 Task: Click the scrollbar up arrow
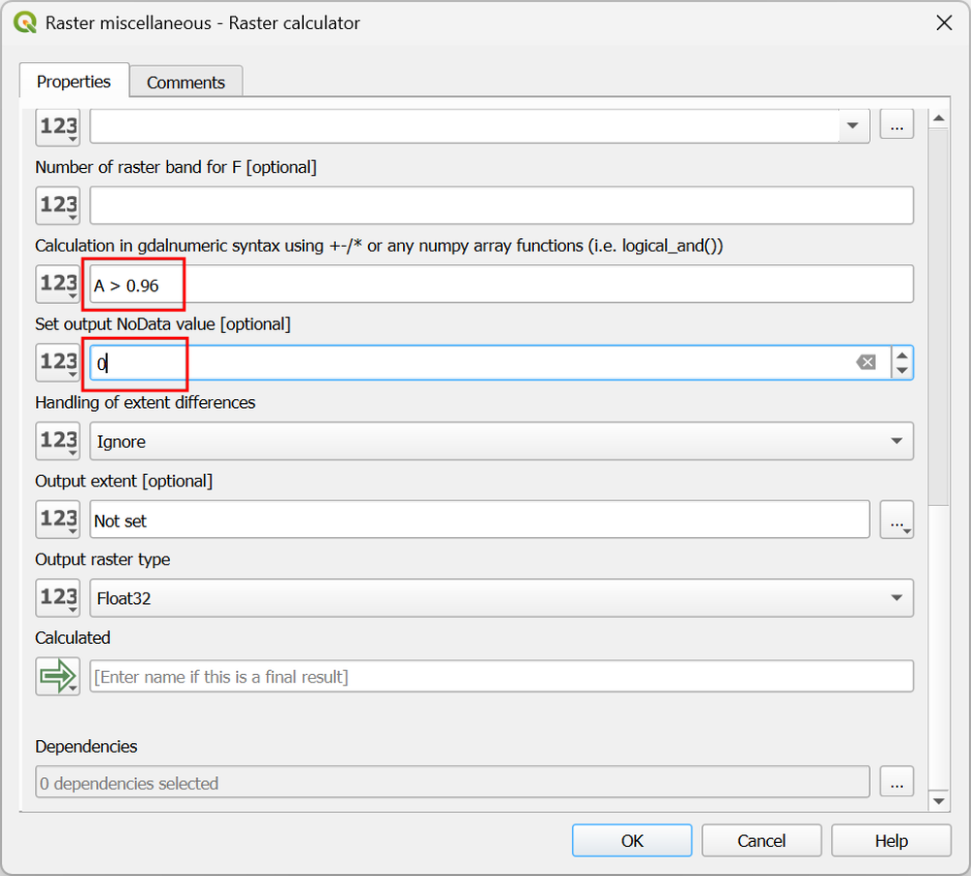tap(939, 118)
